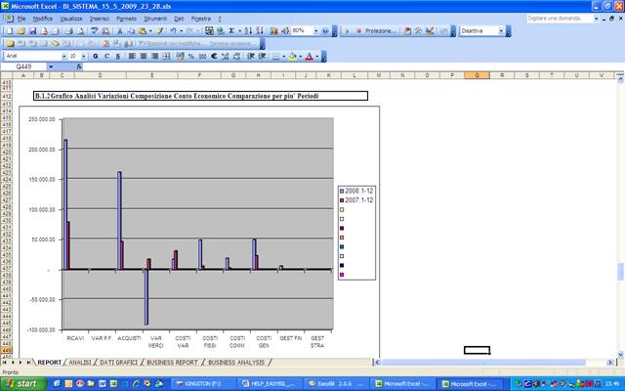The height and width of the screenshot is (391, 625).
Task: Click the Undo arrow icon
Action: 175,31
